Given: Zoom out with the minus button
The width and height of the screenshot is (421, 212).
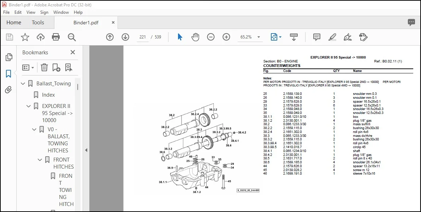Looking at the screenshot, I should [211, 37].
